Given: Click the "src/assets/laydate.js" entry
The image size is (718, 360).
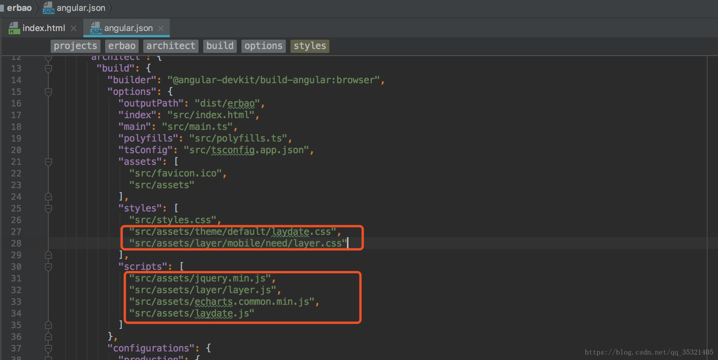Looking at the screenshot, I should pos(192,313).
